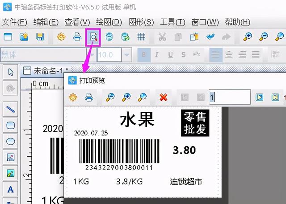
Task: Click the Print Preview icon in main toolbar
Action: click(94, 37)
